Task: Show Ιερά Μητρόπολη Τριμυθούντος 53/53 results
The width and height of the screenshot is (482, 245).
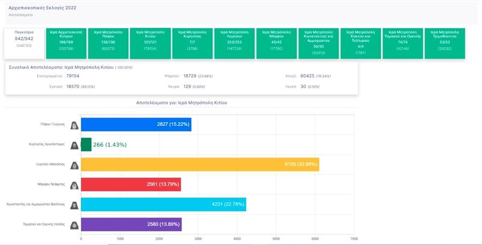Action: click(x=445, y=43)
